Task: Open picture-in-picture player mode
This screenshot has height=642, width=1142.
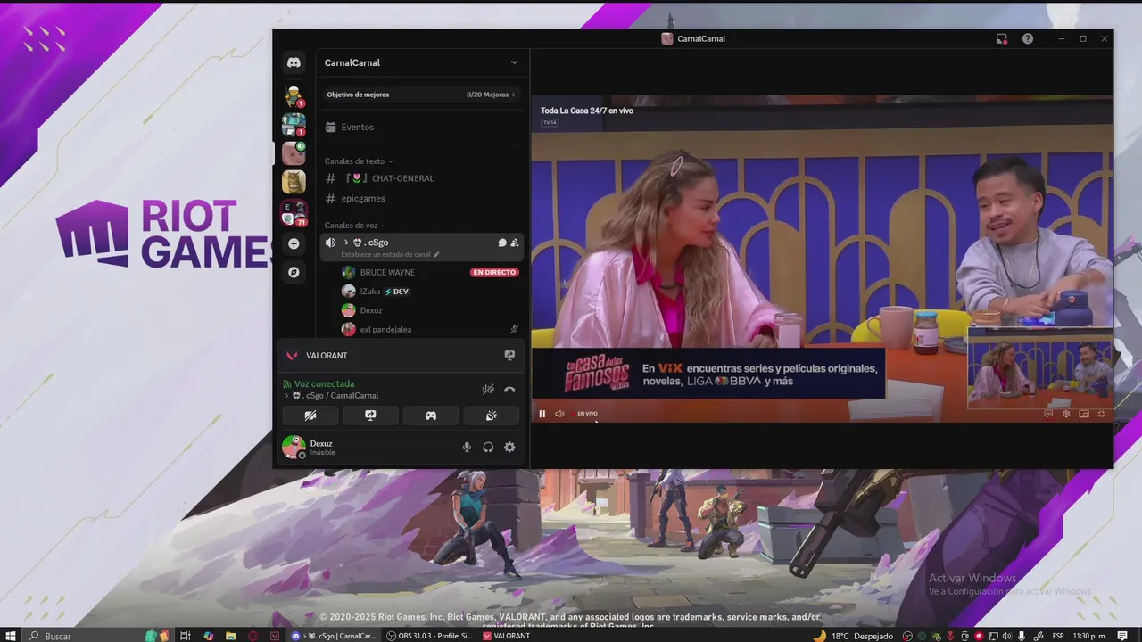Action: 1084,414
